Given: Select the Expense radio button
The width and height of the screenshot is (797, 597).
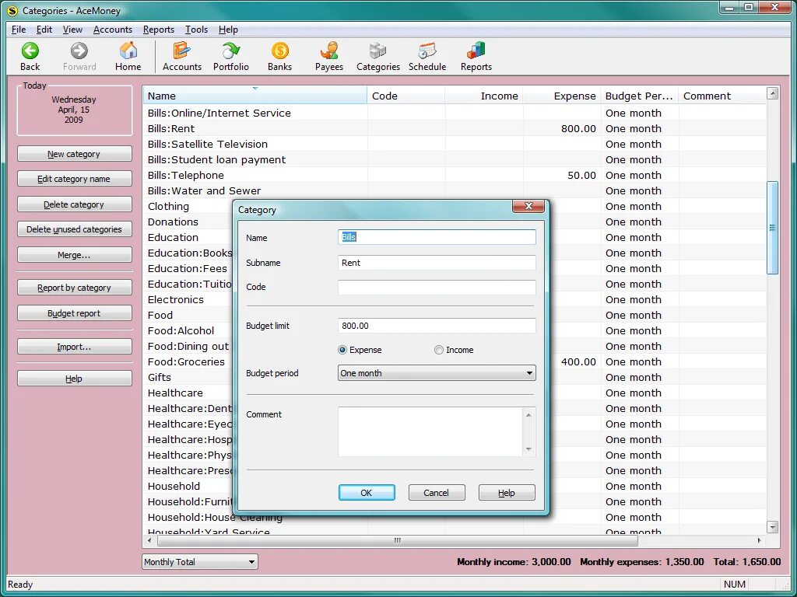Looking at the screenshot, I should tap(342, 350).
